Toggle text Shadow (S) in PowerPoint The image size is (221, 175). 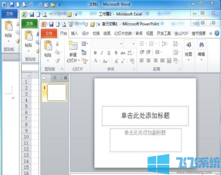click(x=116, y=53)
